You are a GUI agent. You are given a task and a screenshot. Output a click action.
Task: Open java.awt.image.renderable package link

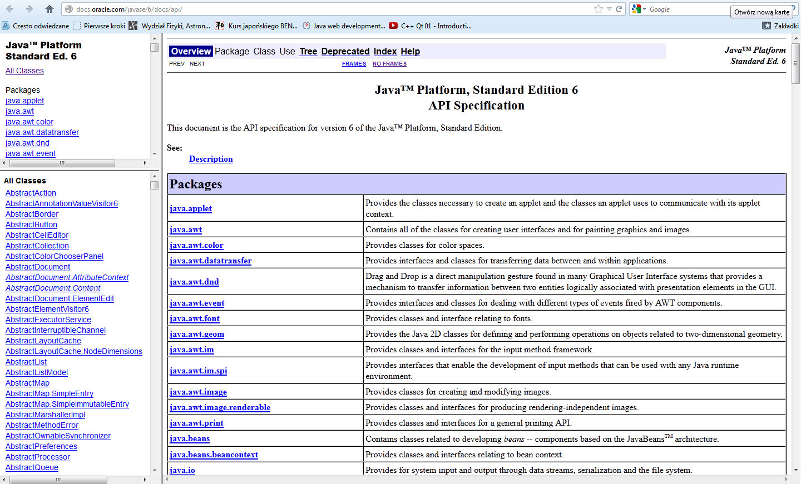(x=220, y=407)
